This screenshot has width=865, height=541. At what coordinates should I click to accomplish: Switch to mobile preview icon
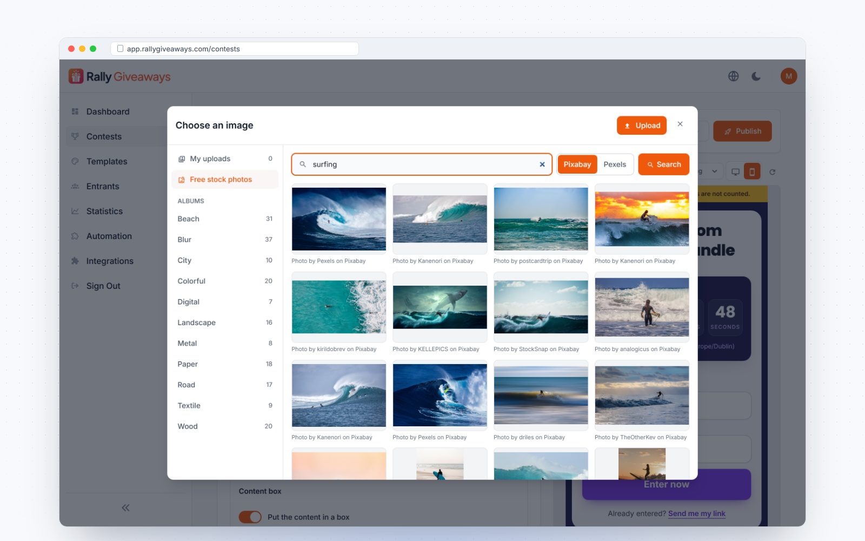coord(752,171)
